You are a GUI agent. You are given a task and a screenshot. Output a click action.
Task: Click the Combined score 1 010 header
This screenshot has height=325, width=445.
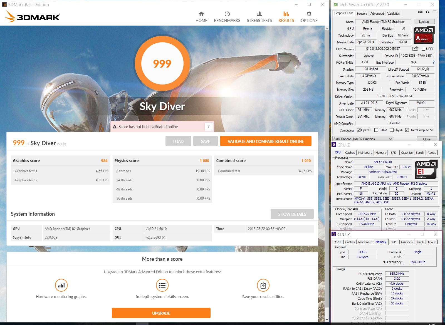[264, 161]
